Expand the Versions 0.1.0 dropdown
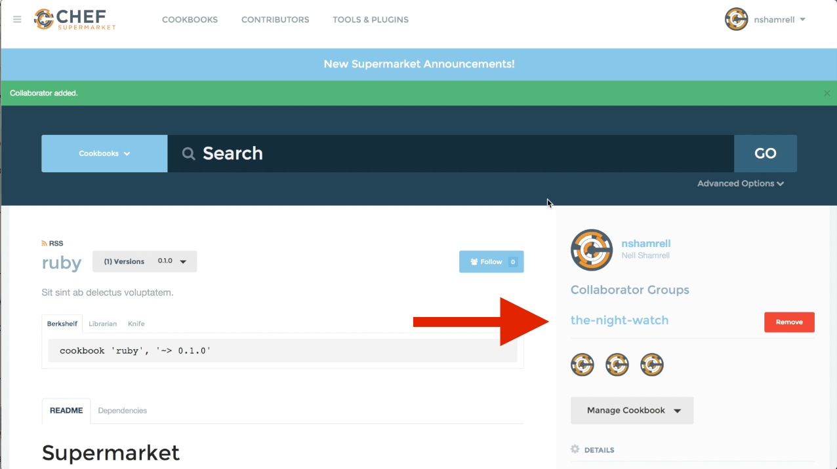Screen dimensions: 837x469 pos(144,261)
